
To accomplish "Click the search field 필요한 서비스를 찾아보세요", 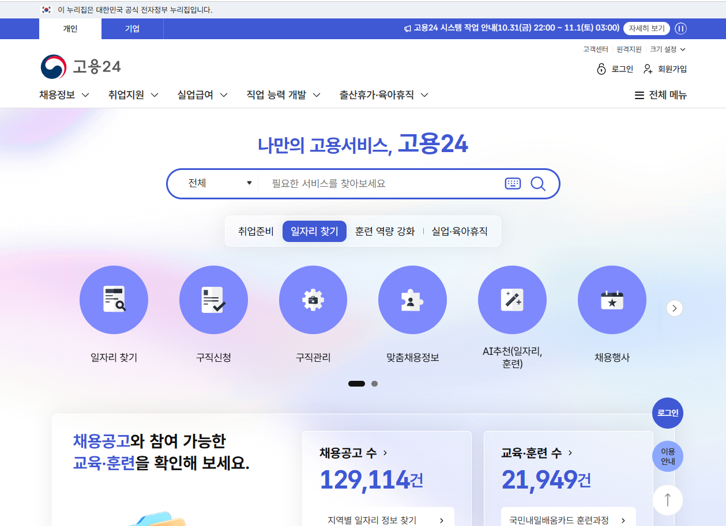I will click(x=381, y=184).
